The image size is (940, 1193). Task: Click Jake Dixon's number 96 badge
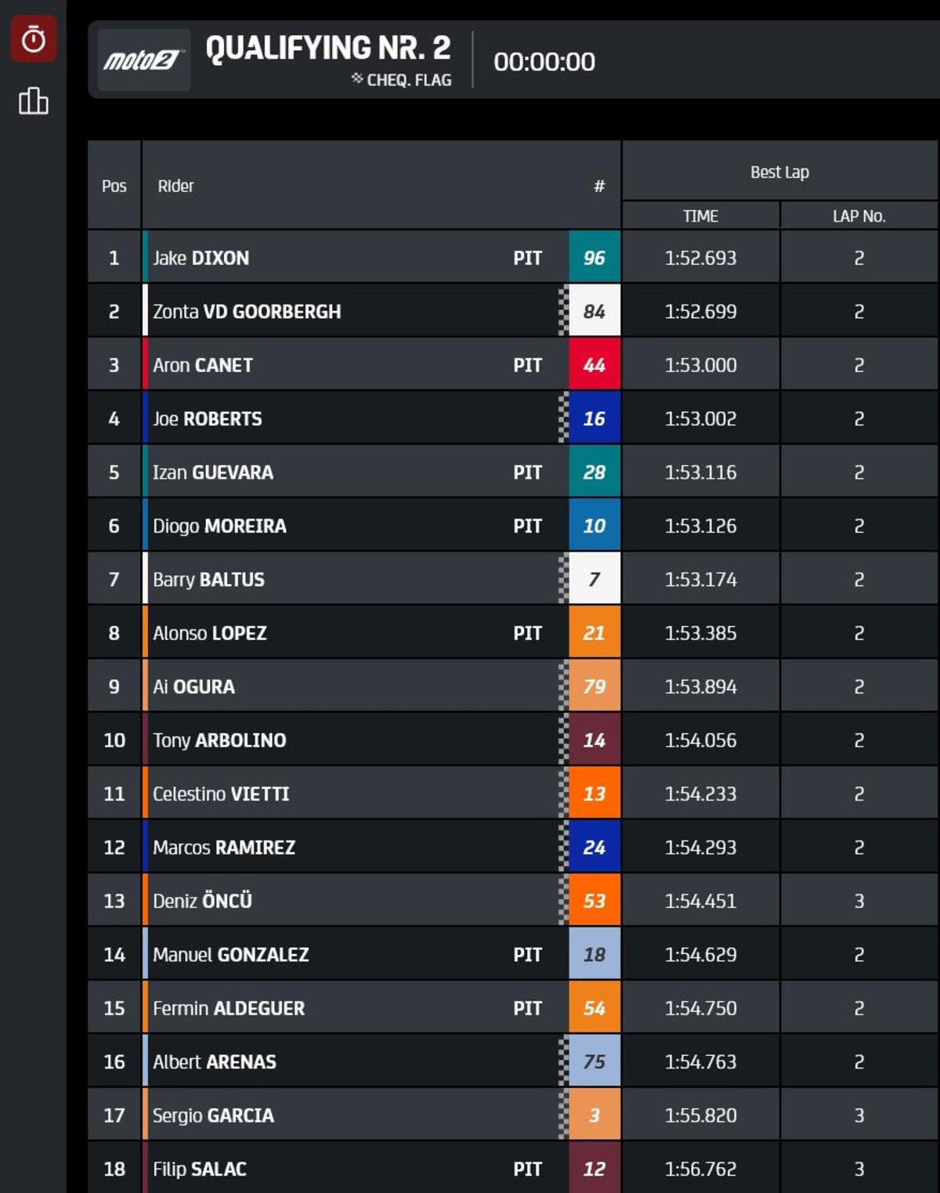click(x=594, y=258)
